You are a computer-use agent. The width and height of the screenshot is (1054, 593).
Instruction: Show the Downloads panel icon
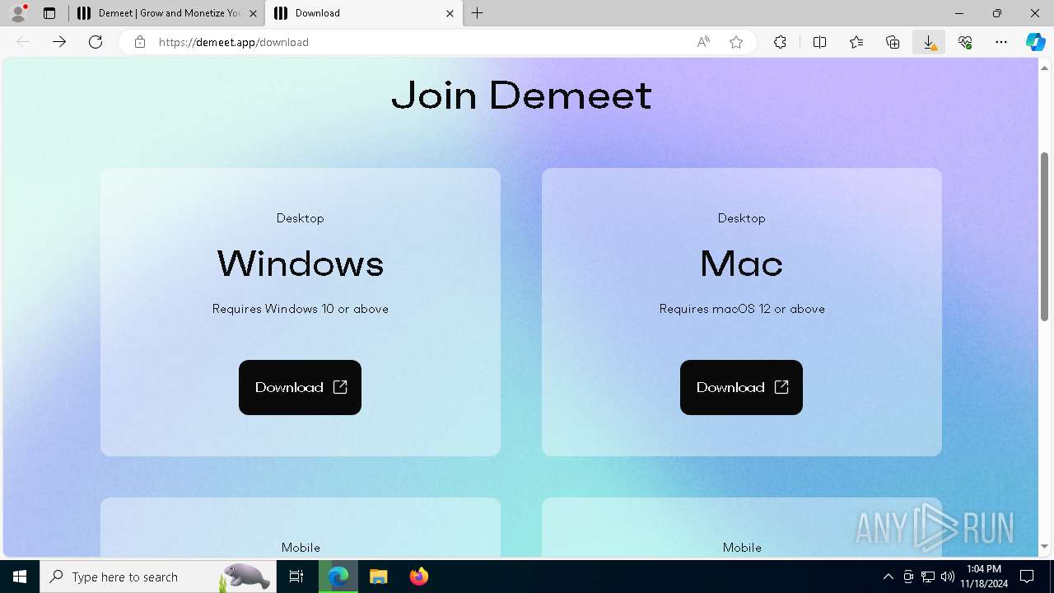tap(929, 42)
